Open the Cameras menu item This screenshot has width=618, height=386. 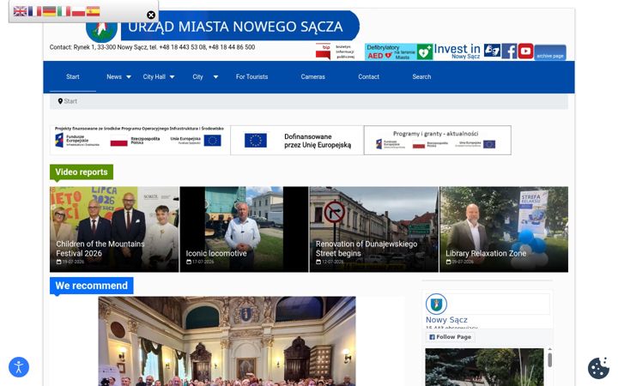(x=313, y=77)
